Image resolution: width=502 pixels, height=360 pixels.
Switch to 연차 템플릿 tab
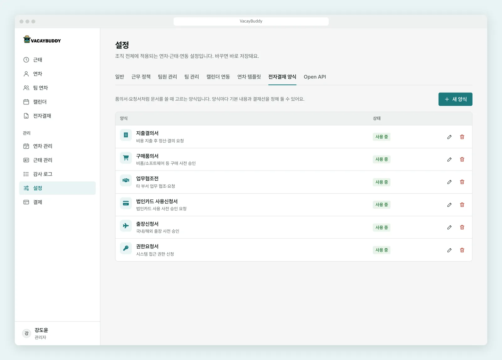coord(249,77)
